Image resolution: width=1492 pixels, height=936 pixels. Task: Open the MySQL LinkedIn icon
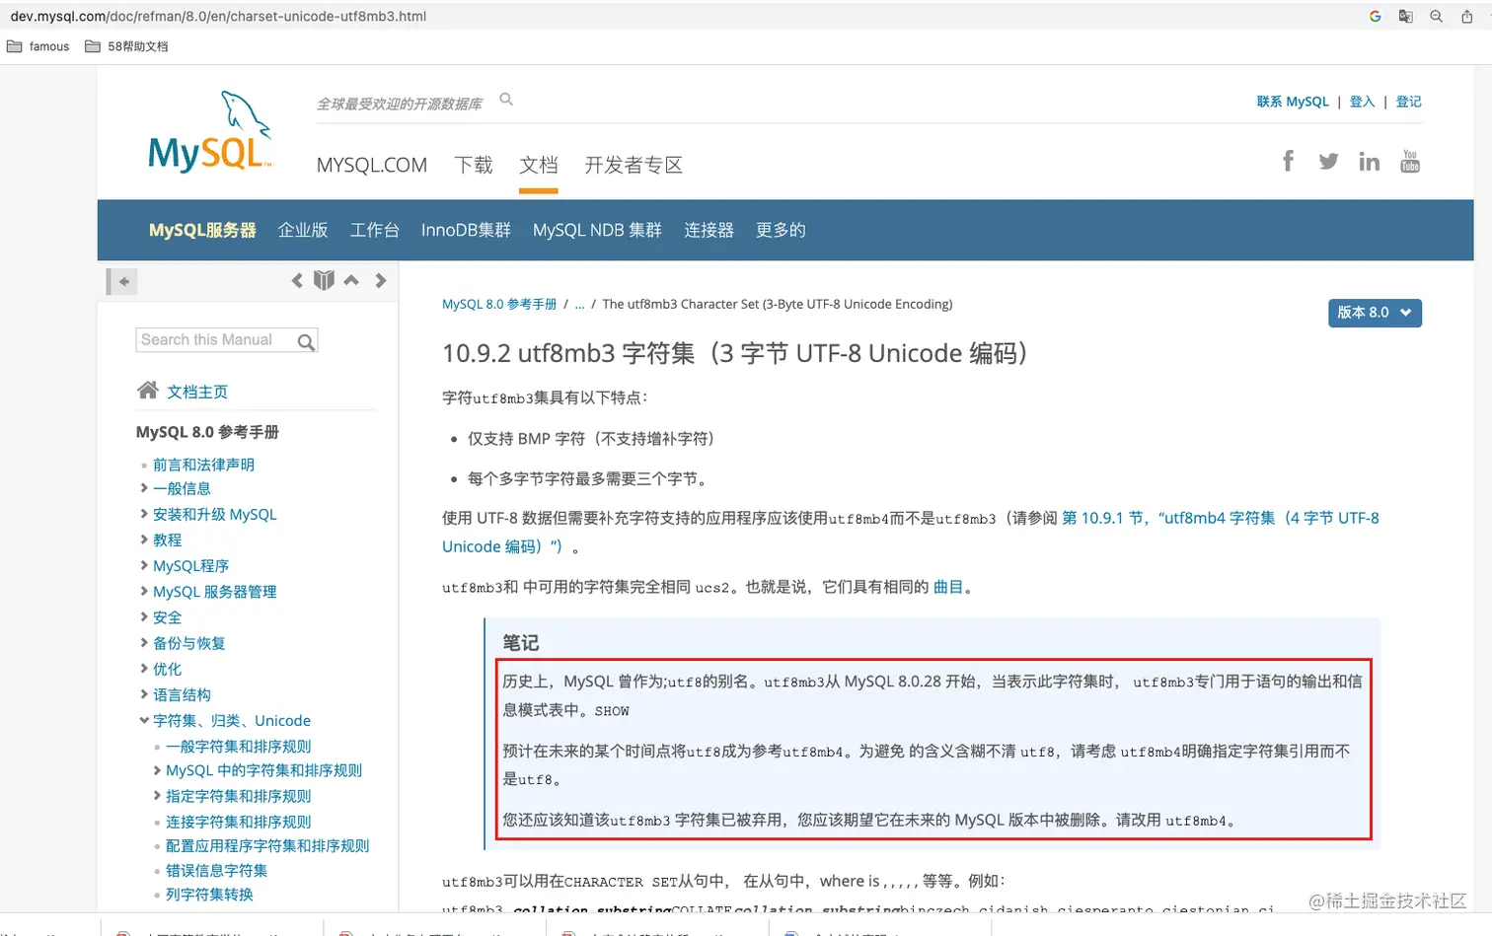tap(1369, 161)
